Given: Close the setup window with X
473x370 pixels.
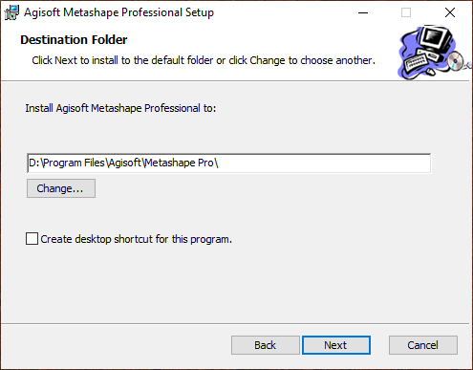Looking at the screenshot, I should (450, 12).
